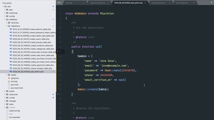Open 2020_08_20_140846_create_purchase_items_table file
Screen dimensions: 214x120
[x=34, y=62]
